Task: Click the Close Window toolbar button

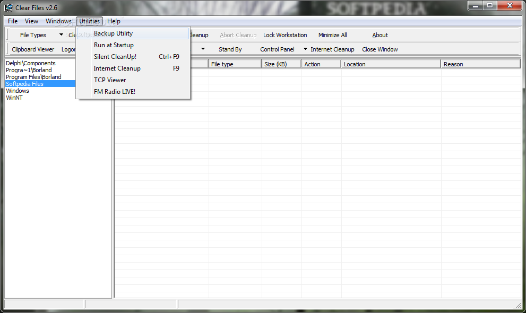Action: point(380,49)
